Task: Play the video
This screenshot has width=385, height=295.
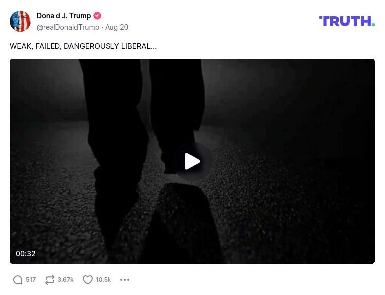Action: [192, 161]
